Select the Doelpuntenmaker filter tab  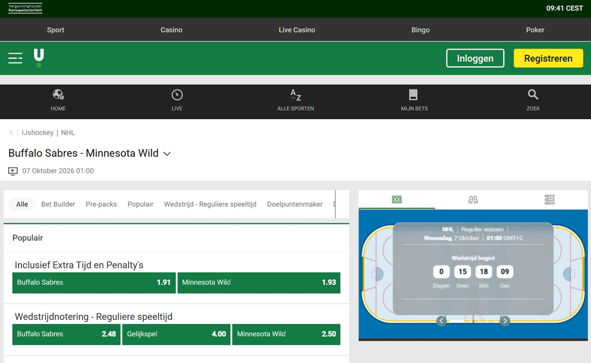(x=295, y=204)
